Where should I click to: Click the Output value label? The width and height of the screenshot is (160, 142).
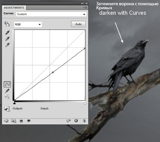coord(17,108)
